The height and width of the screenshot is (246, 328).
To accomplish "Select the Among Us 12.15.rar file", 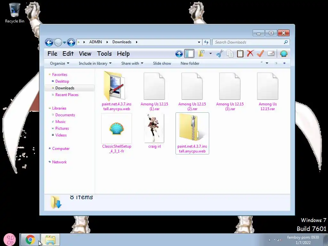I will pos(267,91).
